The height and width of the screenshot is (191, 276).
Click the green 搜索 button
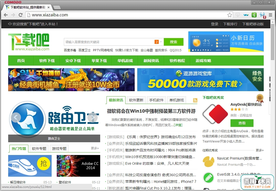click(174, 42)
